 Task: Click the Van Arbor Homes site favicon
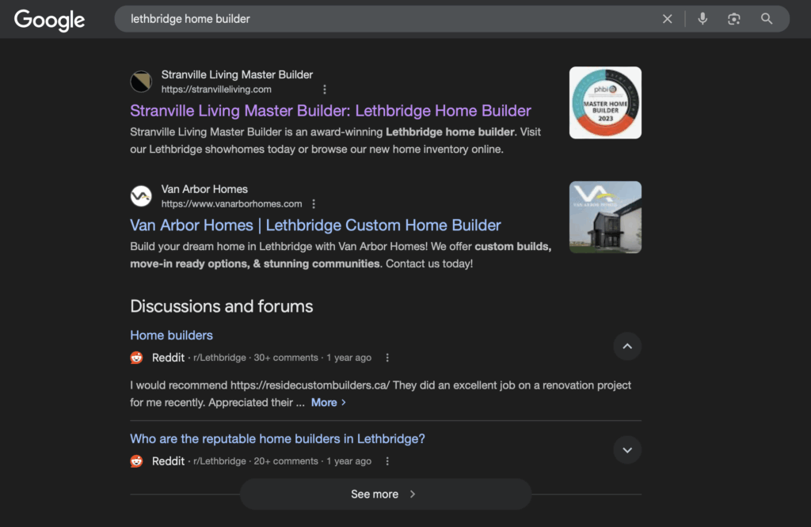141,196
